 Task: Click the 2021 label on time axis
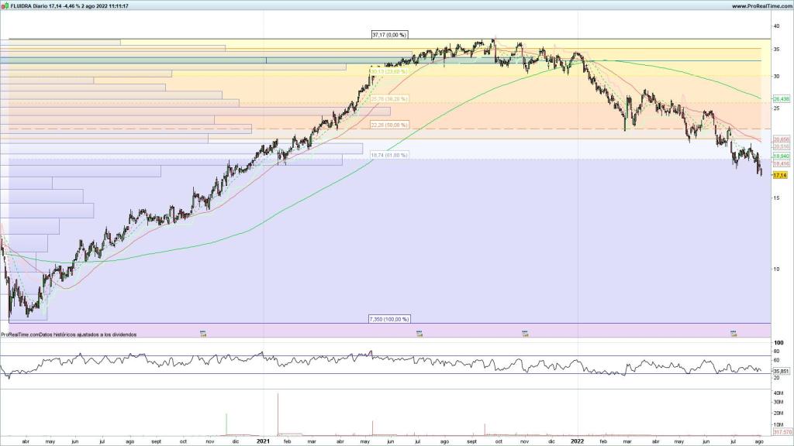coord(264,441)
